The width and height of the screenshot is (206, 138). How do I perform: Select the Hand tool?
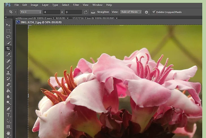pos(8,133)
